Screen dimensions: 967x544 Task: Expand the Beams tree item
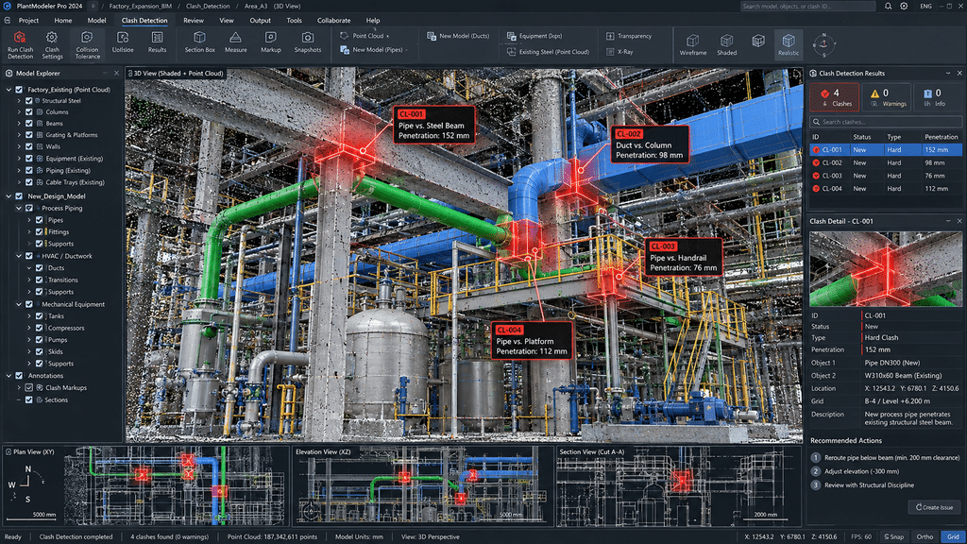point(19,124)
